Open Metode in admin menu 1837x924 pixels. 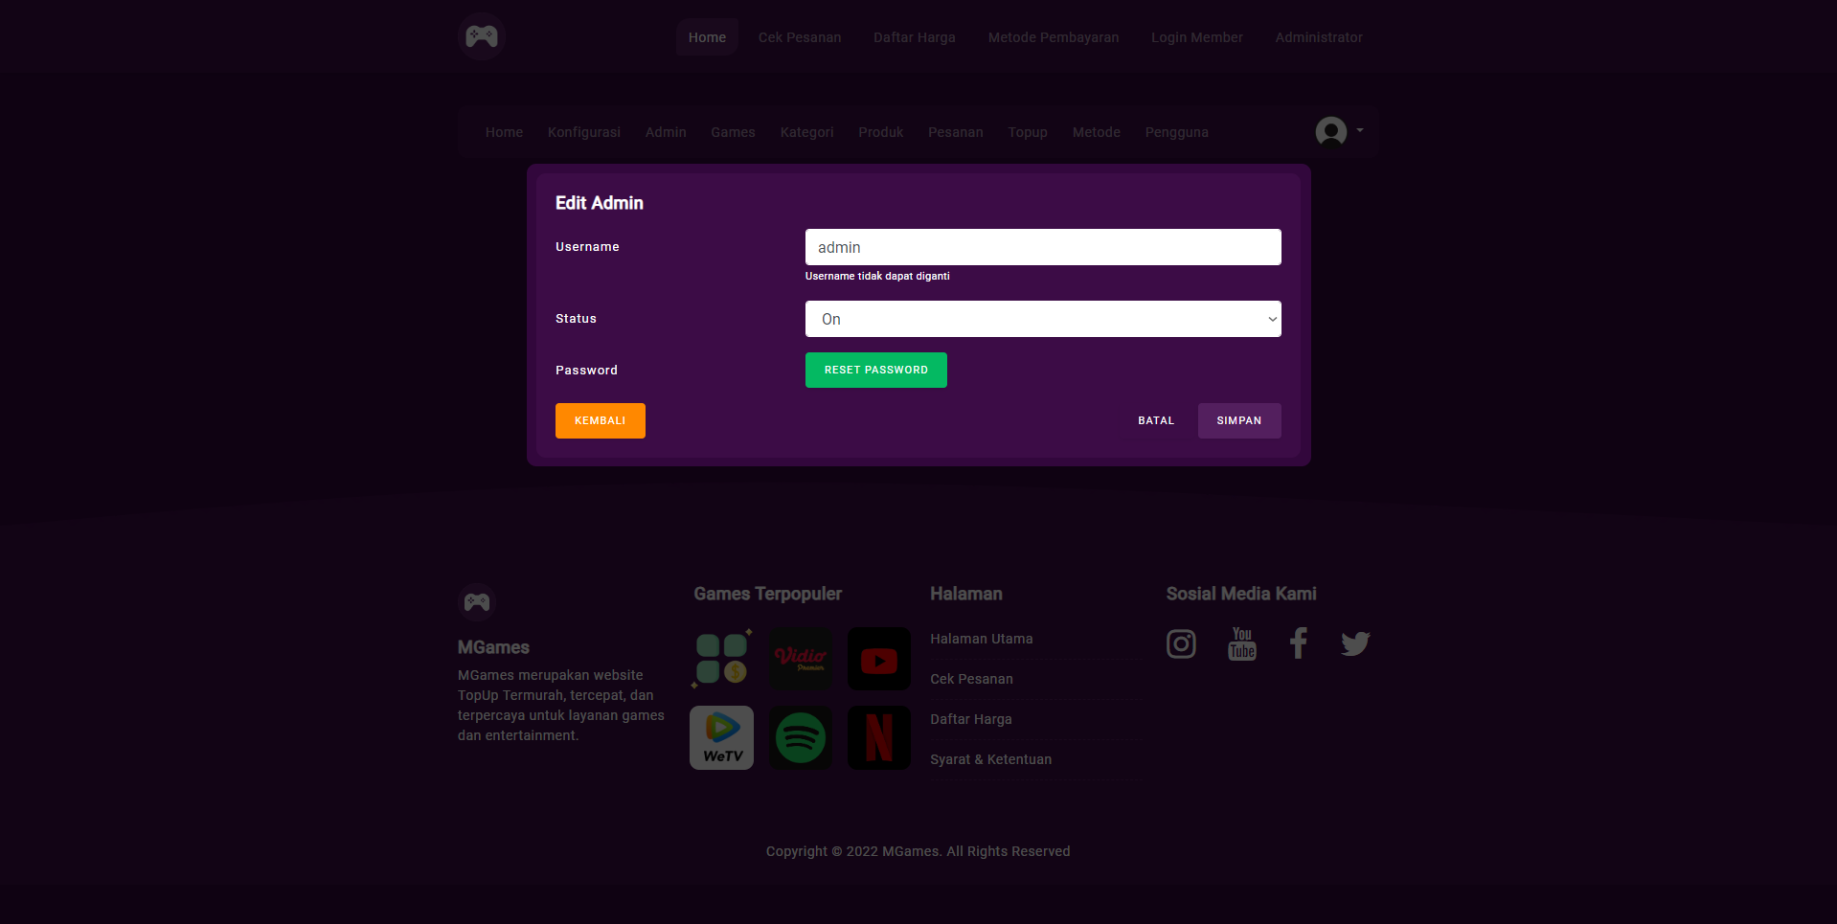[1097, 132]
